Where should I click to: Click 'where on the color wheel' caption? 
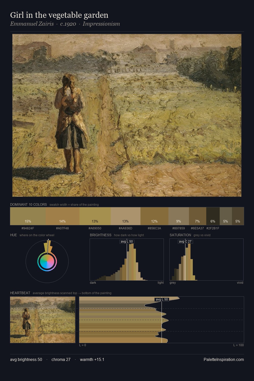[x=37, y=235]
